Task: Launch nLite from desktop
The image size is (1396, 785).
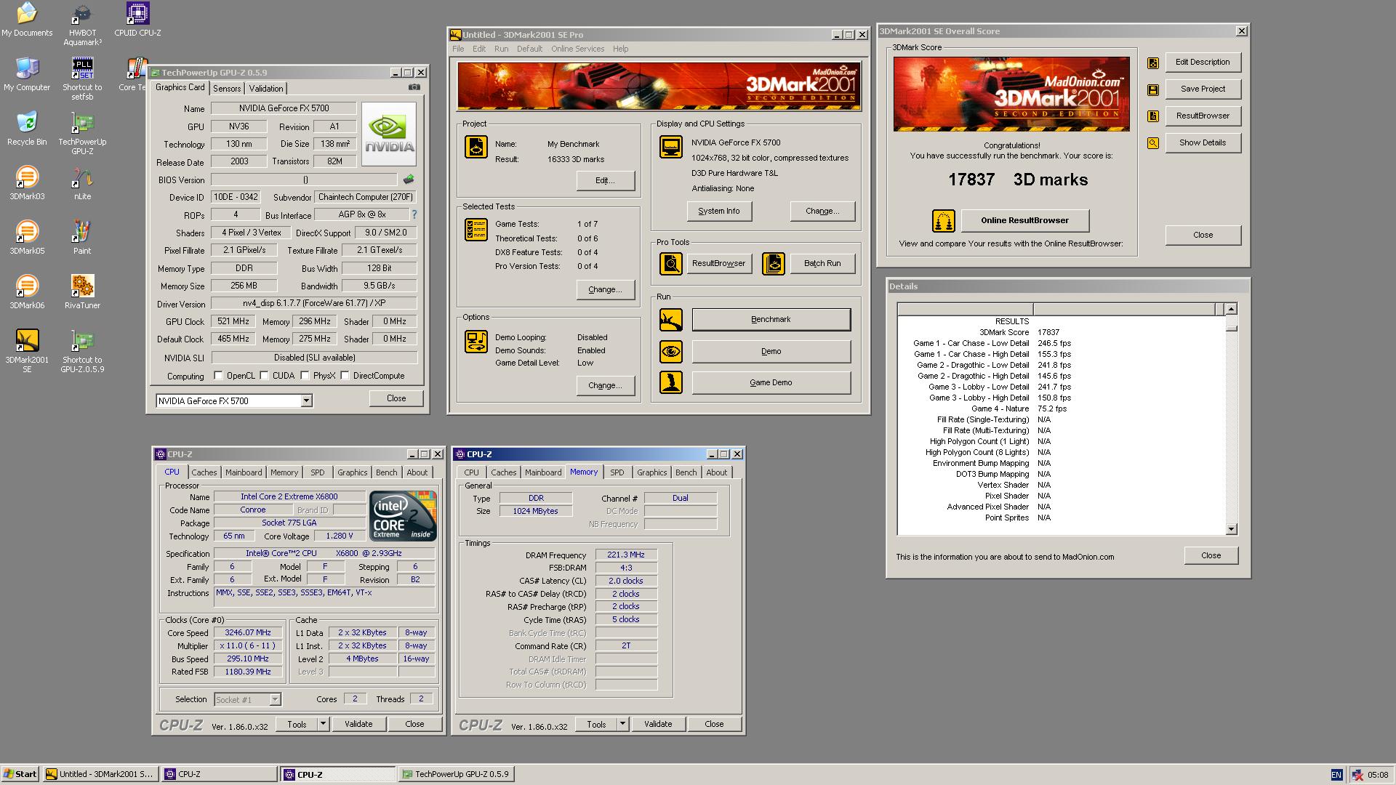Action: coord(82,183)
